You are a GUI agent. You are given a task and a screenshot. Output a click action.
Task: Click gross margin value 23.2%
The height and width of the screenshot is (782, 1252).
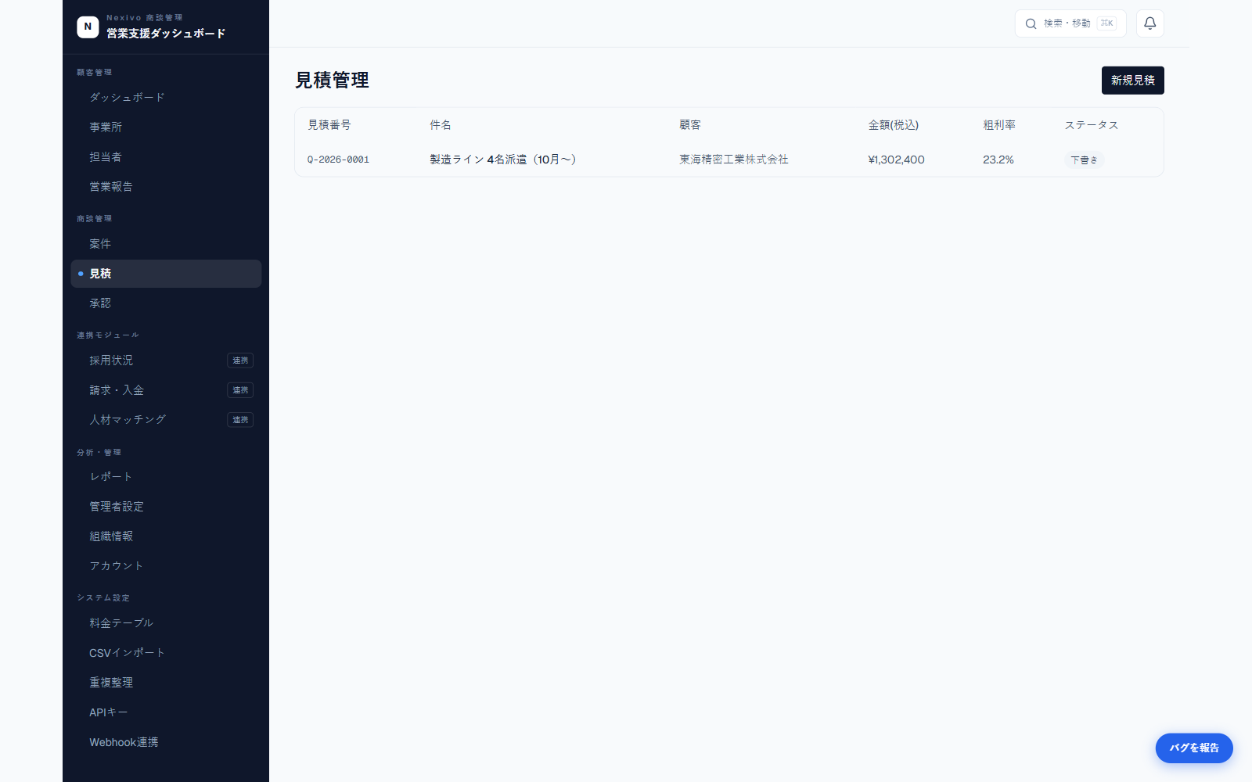click(x=998, y=160)
